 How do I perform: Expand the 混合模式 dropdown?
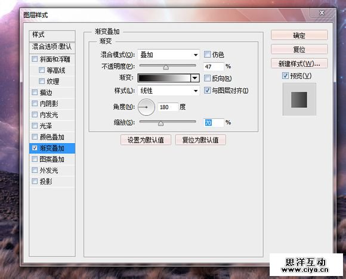click(x=169, y=55)
